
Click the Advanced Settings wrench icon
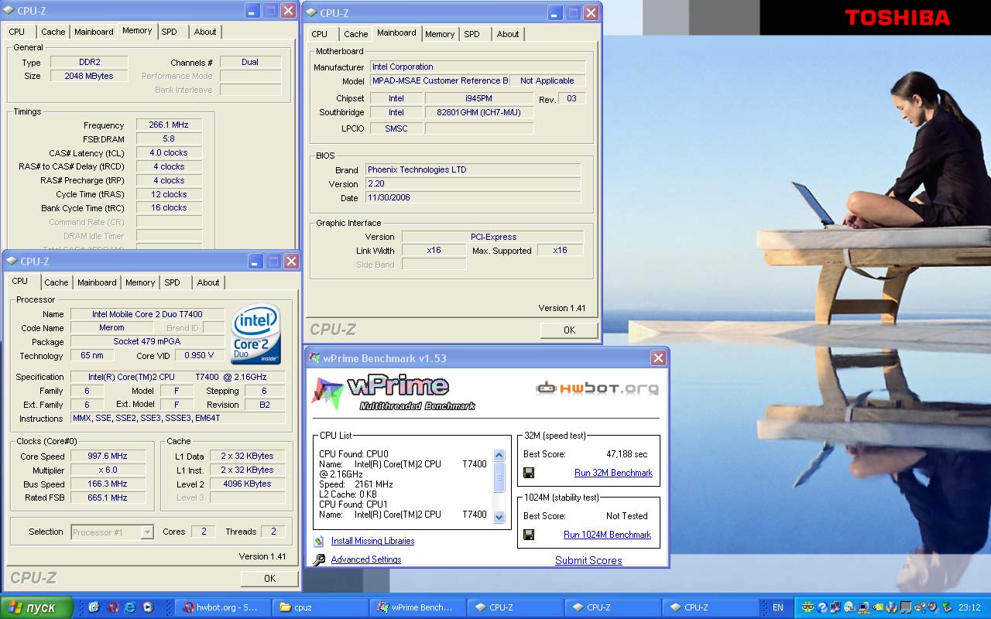319,559
